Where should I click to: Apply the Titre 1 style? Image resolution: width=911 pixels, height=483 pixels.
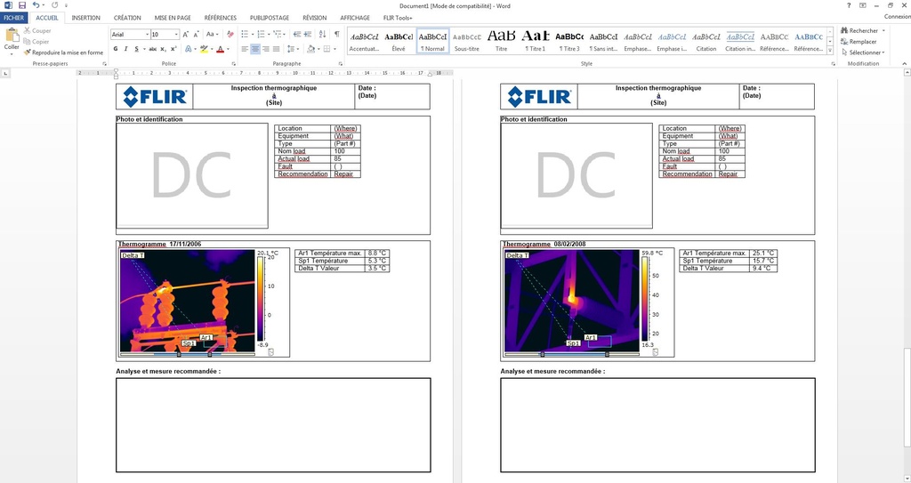coord(535,41)
